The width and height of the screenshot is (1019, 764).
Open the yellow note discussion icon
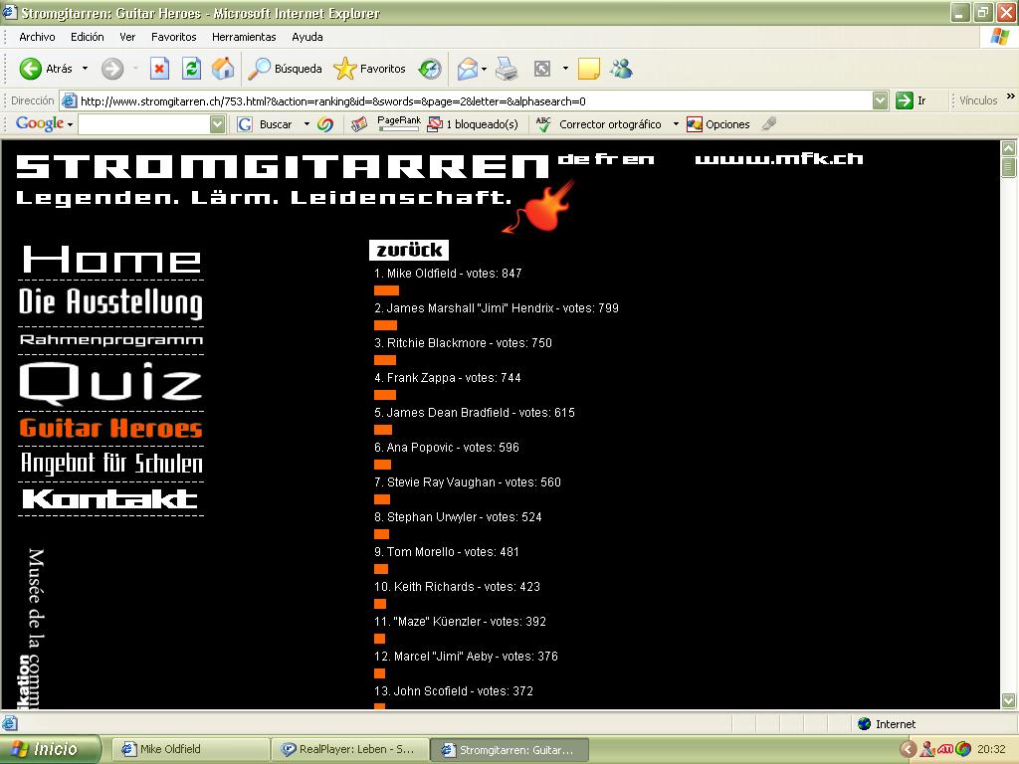click(589, 69)
